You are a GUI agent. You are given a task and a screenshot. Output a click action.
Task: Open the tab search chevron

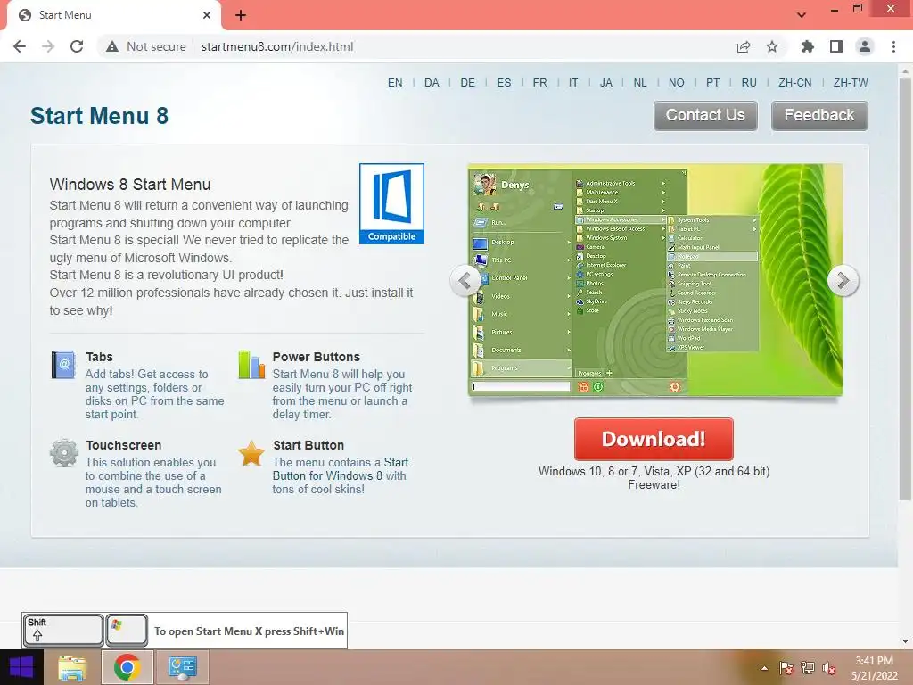click(x=802, y=14)
